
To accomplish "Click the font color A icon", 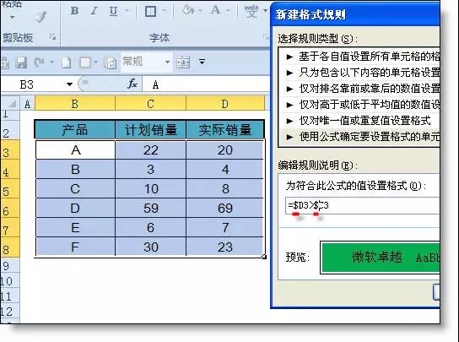I will 216,10.
